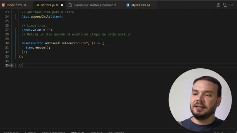Click the unsaved-changes dot on scripts.js tab

pyautogui.click(x=62, y=5)
